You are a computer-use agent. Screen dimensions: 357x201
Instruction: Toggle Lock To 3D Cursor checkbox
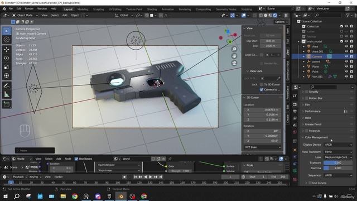(x=262, y=84)
